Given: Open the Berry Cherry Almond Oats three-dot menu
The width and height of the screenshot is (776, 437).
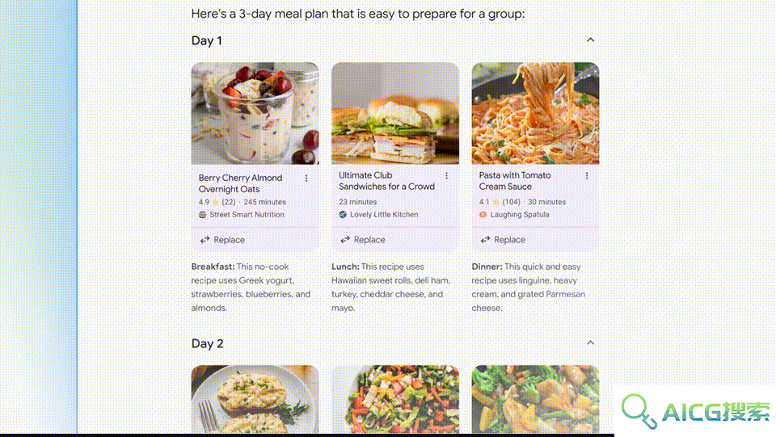Looking at the screenshot, I should point(306,179).
